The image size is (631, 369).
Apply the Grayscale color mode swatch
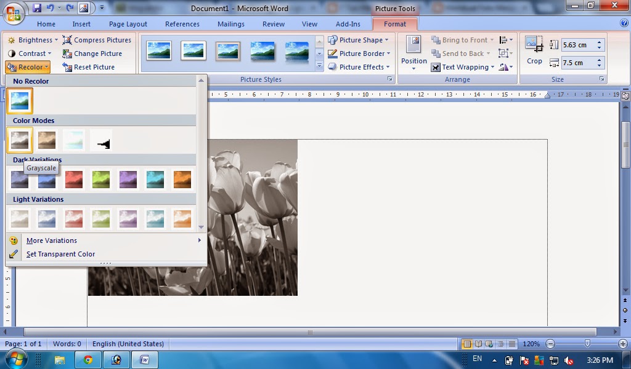point(19,140)
